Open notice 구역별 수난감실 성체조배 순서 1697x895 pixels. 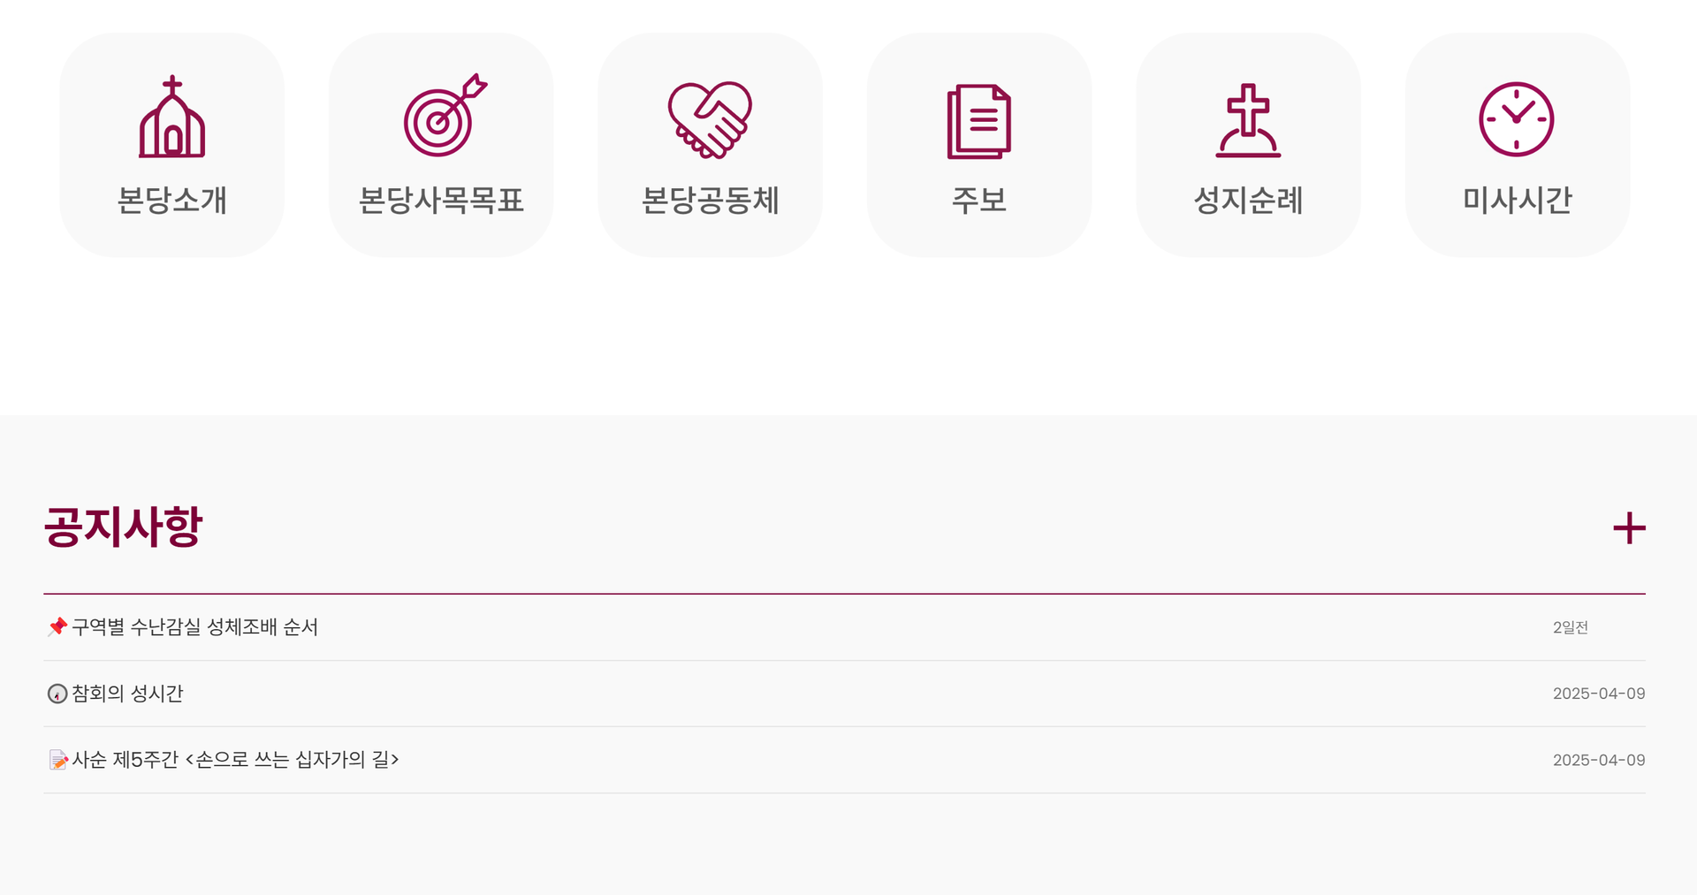pyautogui.click(x=194, y=627)
